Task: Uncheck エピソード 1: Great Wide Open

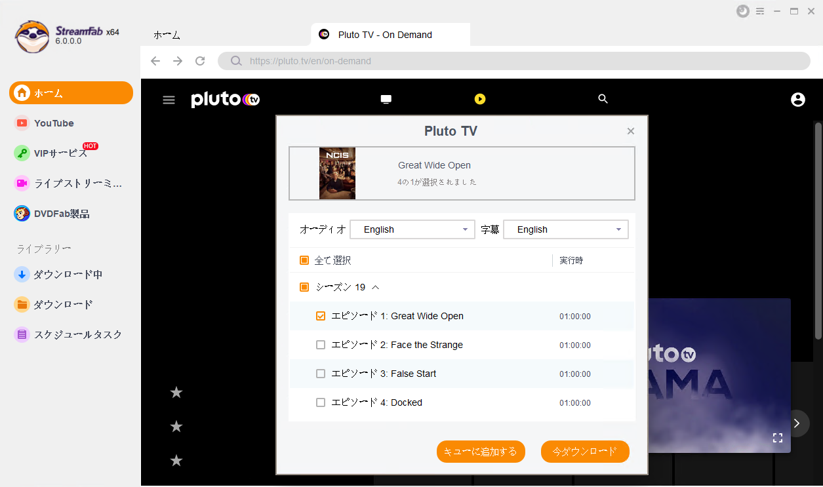Action: [321, 316]
